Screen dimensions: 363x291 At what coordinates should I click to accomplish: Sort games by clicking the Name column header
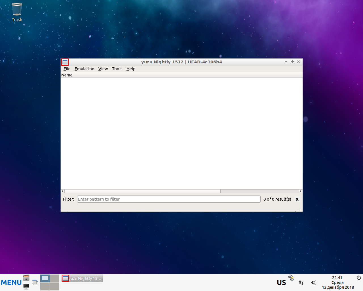pos(67,75)
